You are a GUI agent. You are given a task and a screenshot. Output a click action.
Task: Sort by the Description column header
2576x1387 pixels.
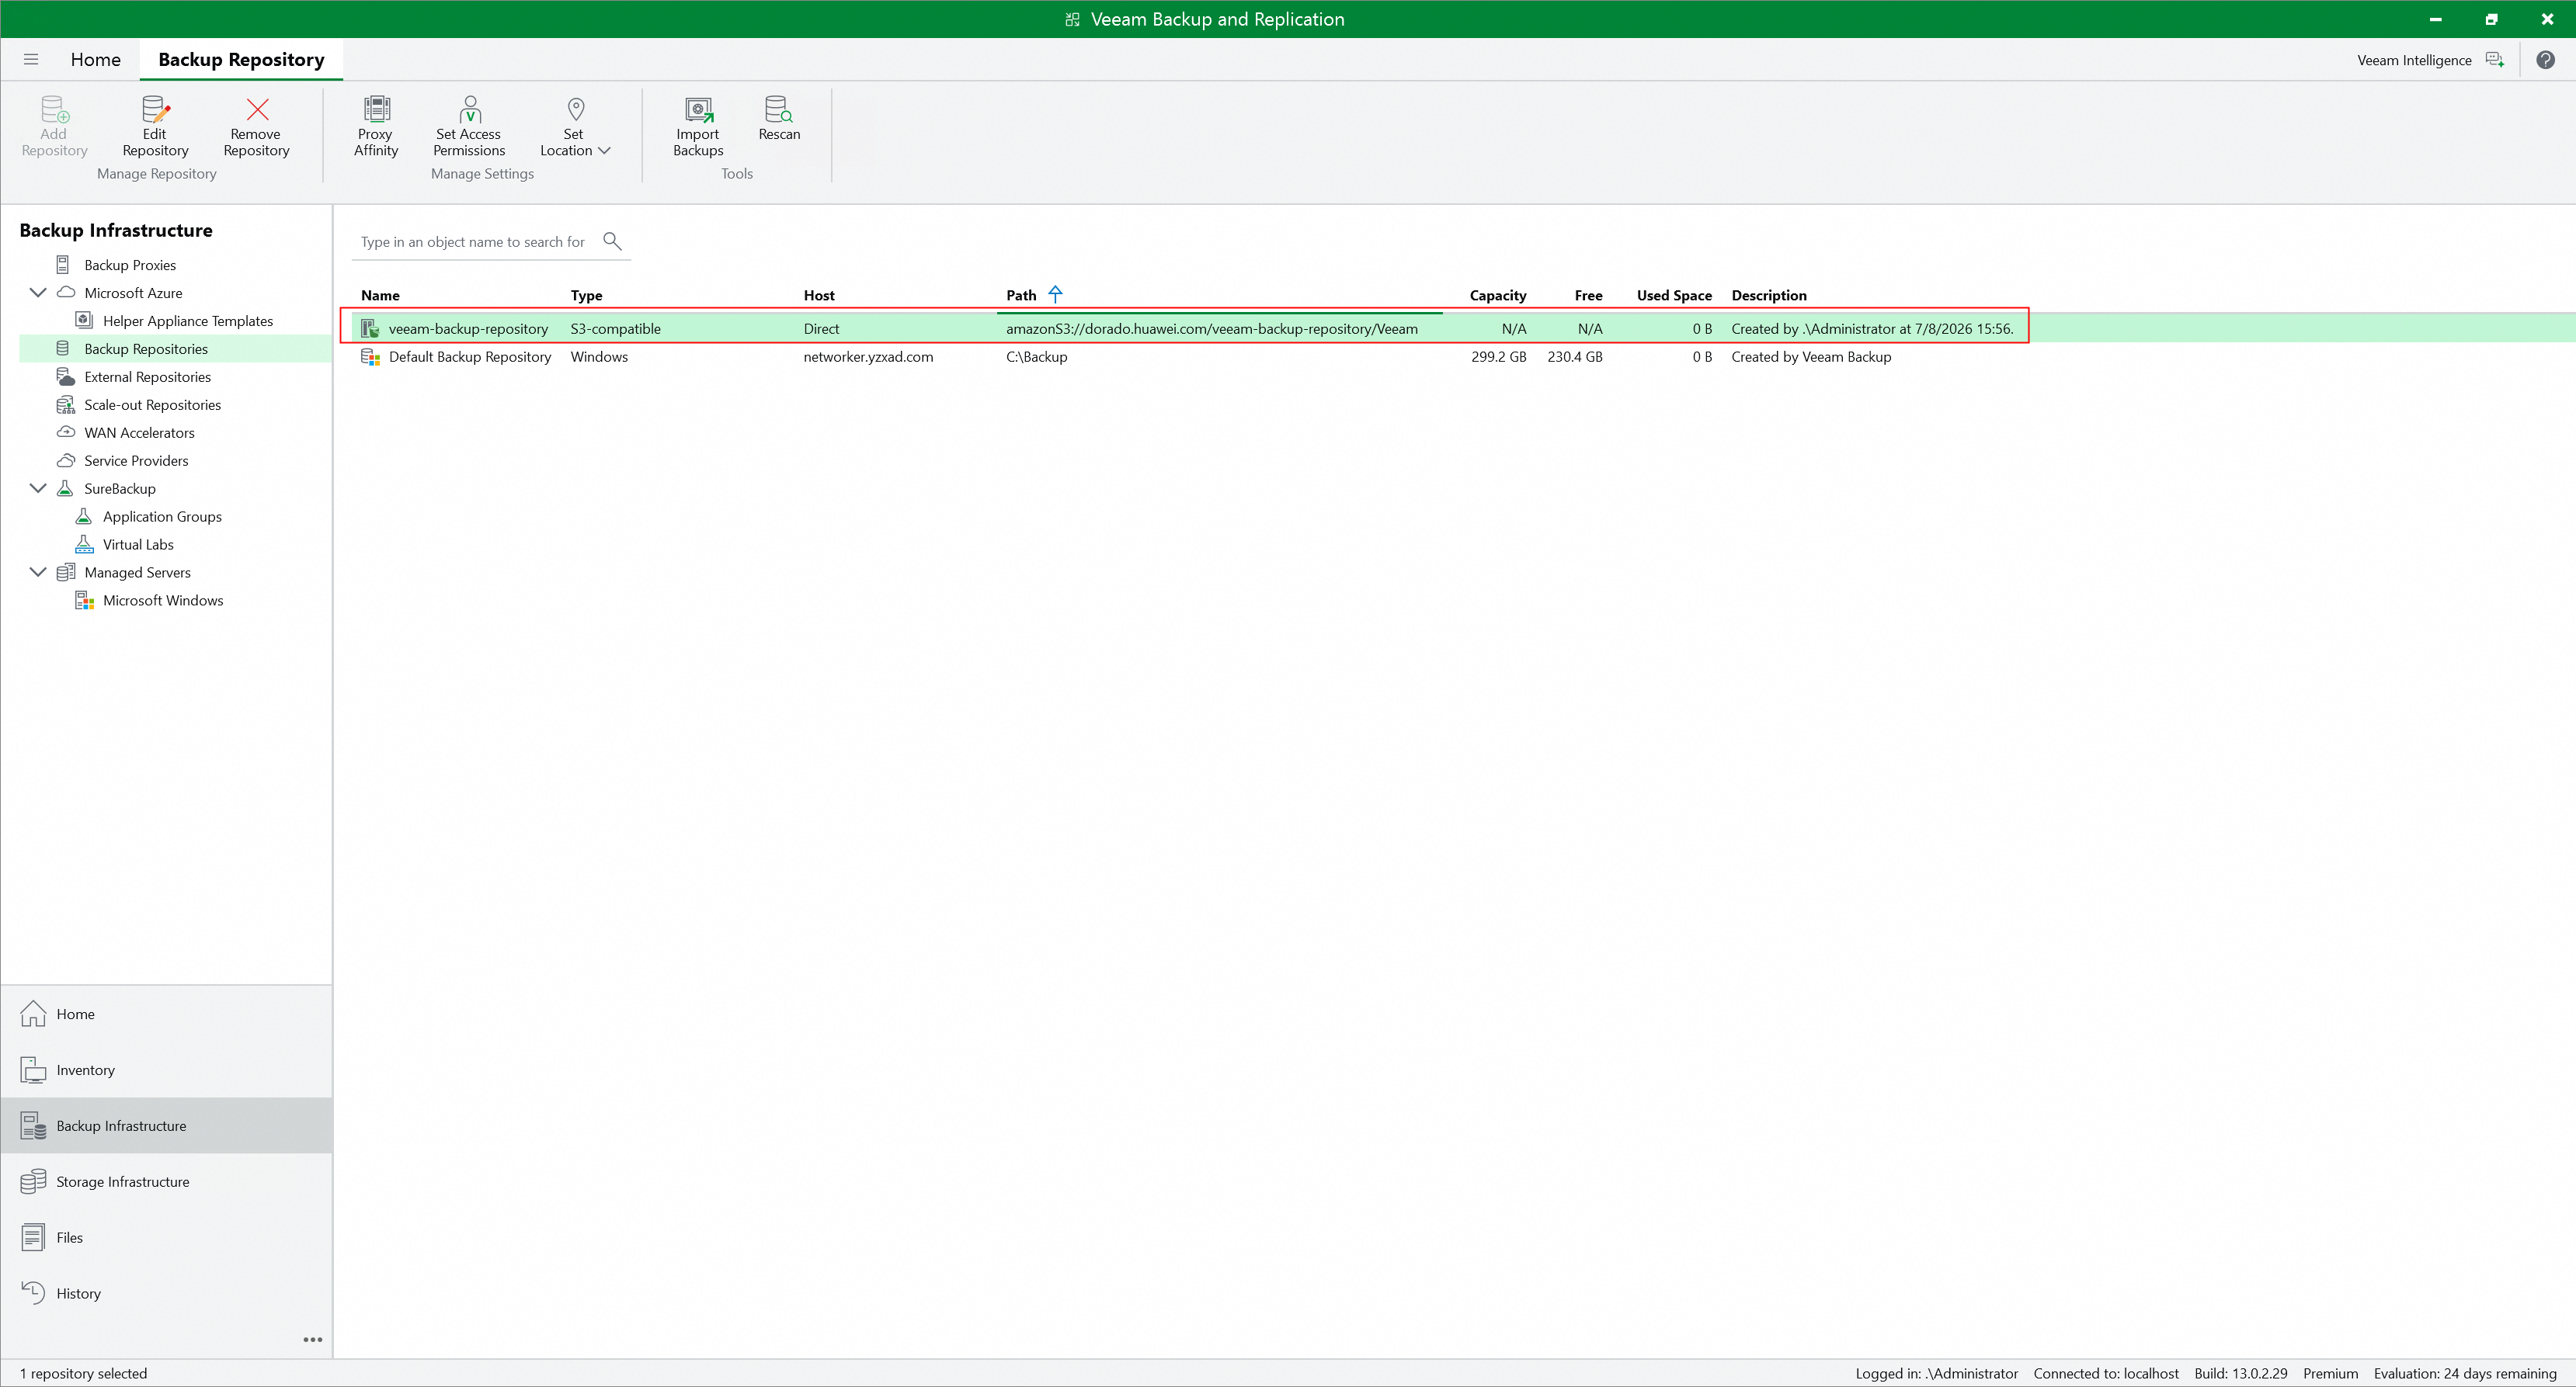[x=1769, y=295]
